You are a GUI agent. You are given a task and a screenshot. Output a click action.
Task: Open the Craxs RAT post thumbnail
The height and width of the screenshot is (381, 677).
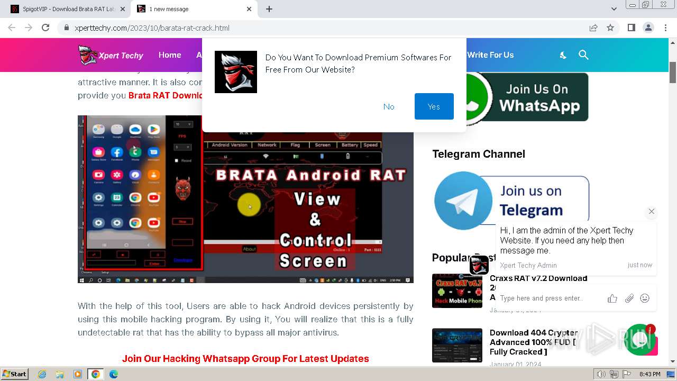pyautogui.click(x=457, y=291)
